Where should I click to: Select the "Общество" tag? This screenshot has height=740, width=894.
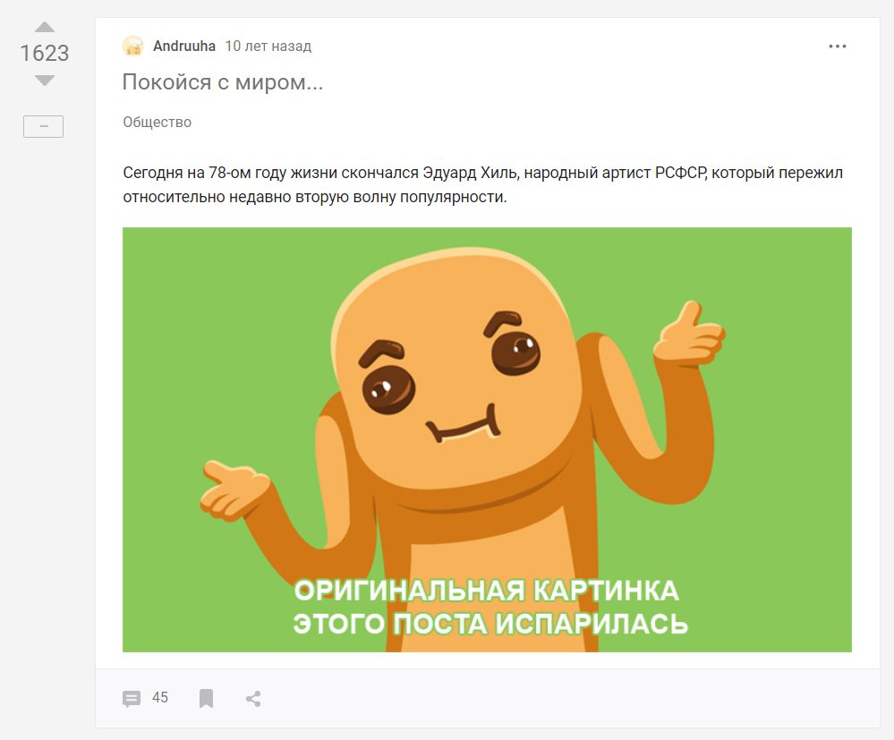158,122
